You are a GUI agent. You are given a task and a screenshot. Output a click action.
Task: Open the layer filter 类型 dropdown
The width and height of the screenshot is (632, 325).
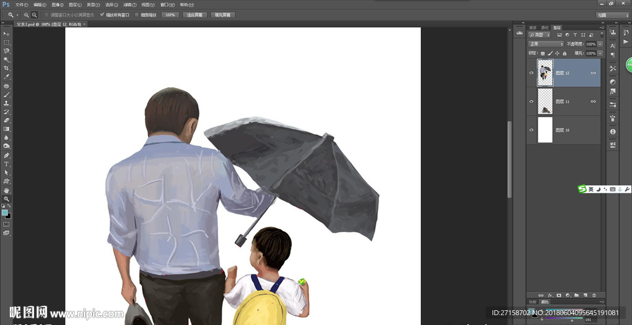539,35
